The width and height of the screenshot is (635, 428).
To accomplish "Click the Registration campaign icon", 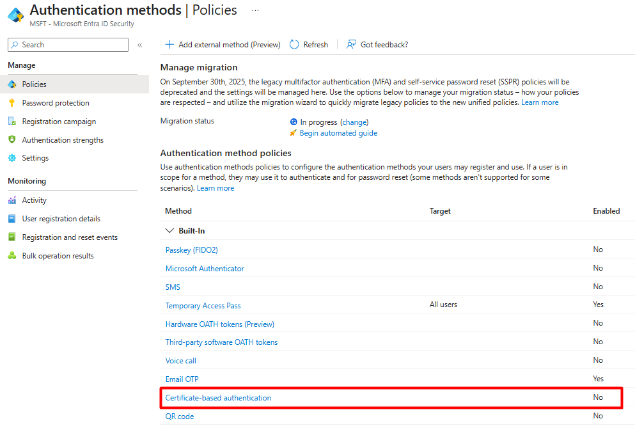I will 12,122.
